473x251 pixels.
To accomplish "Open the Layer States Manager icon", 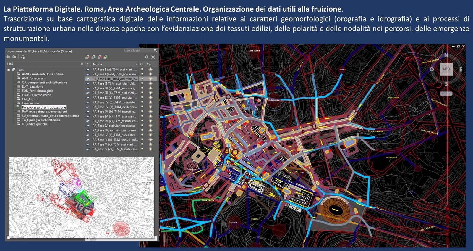I will tap(22, 57).
